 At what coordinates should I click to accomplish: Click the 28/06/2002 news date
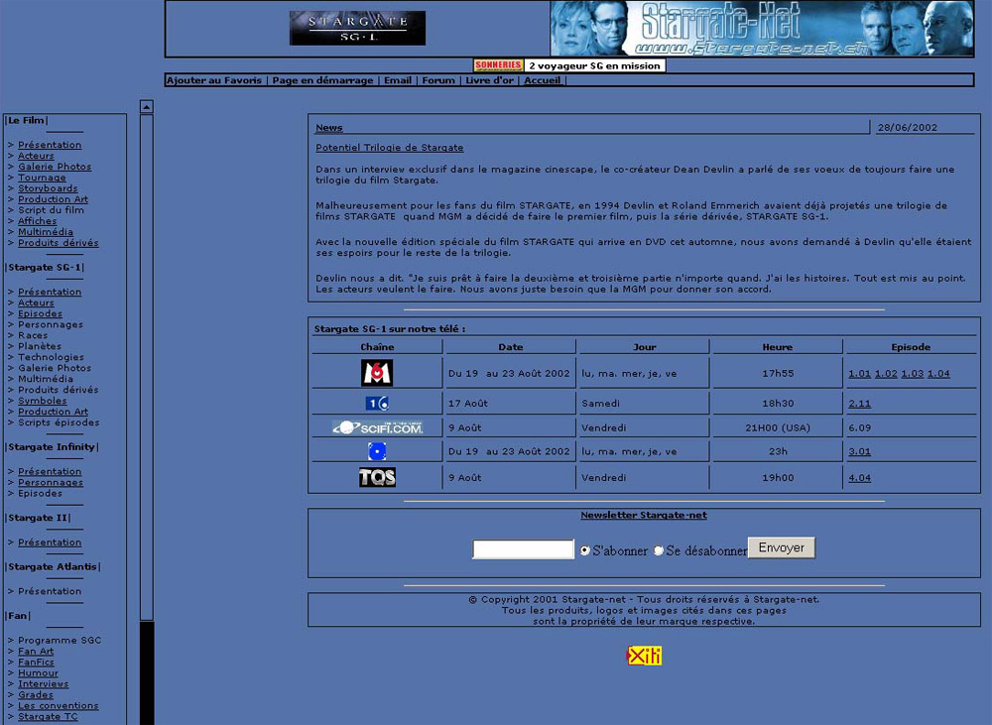[x=908, y=127]
